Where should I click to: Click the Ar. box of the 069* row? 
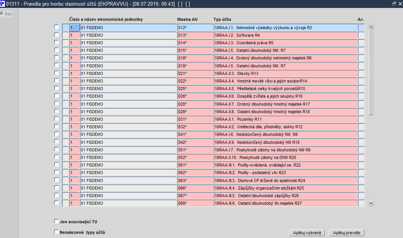[x=361, y=203]
